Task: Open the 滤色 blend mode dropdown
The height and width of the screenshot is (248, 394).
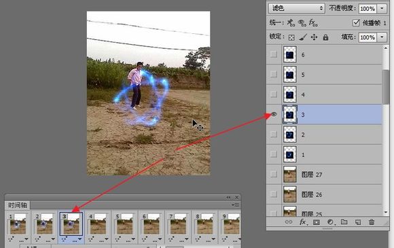Action: click(x=296, y=8)
